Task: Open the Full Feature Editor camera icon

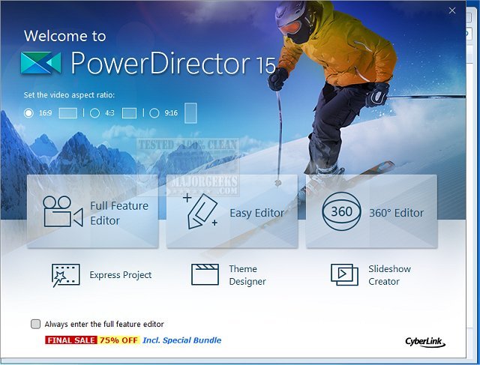Action: click(63, 211)
